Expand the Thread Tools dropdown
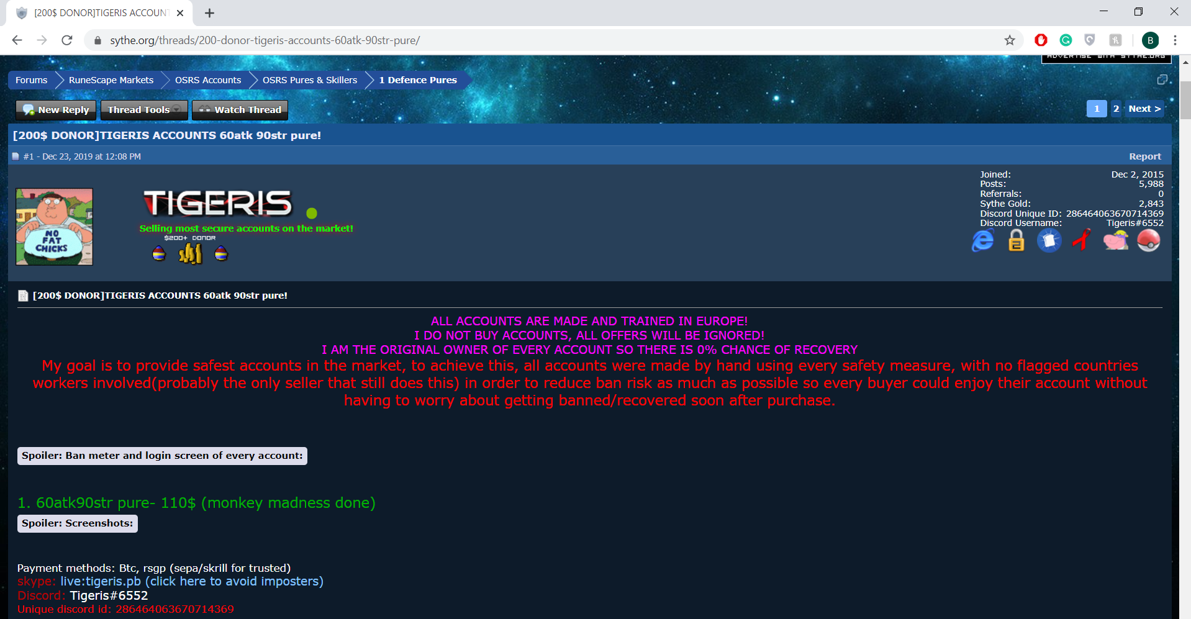 tap(144, 110)
